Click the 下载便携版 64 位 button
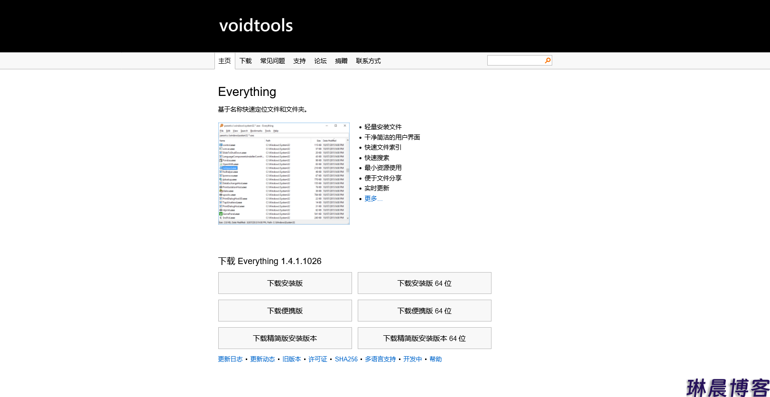This screenshot has height=397, width=770. click(425, 311)
